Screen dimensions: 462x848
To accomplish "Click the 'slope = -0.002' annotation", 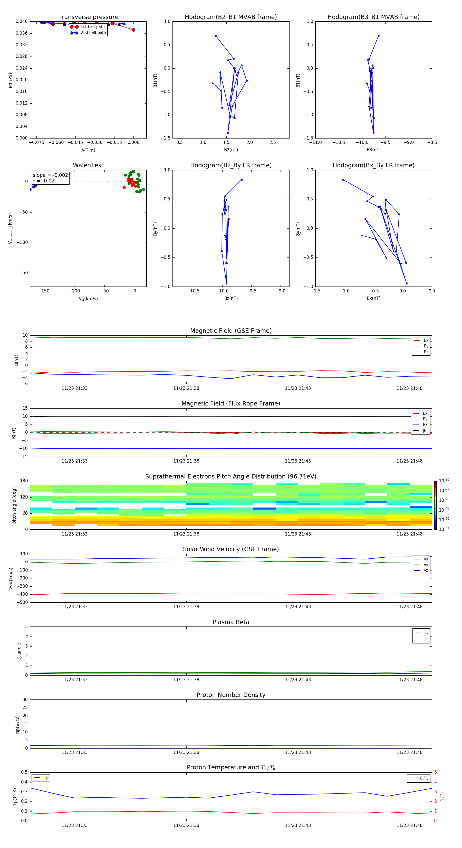I will tap(50, 175).
